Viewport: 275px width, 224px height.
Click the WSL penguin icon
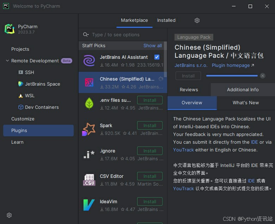tap(21, 96)
